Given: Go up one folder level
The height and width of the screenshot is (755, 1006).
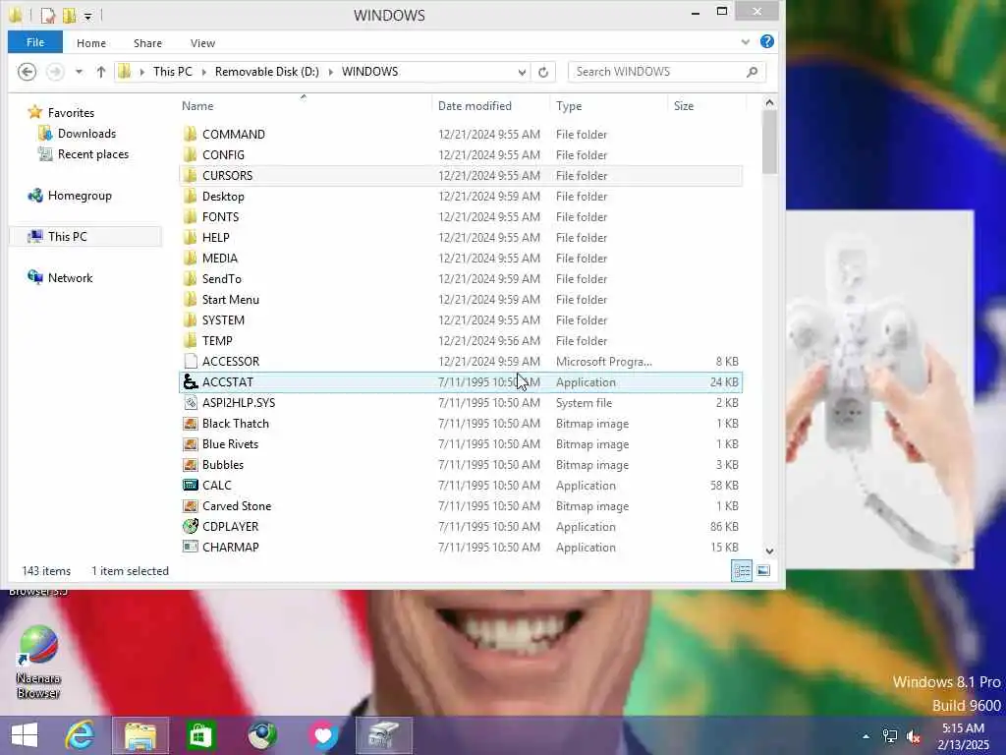Looking at the screenshot, I should 101,72.
